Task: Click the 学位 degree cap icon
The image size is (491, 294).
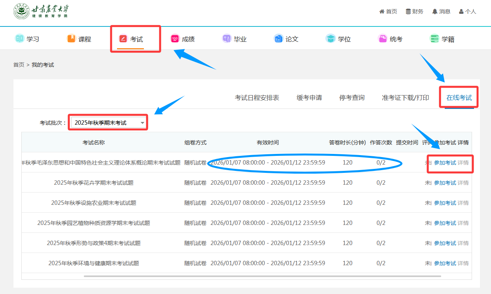Action: (330, 39)
